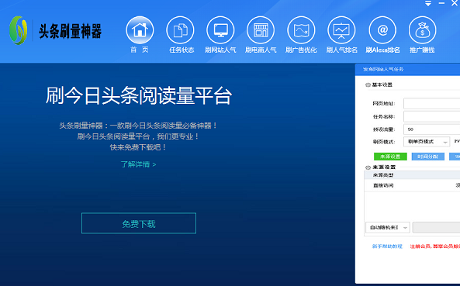Select the 刷Alexa排名 @ icon
This screenshot has width=460, height=286.
point(382,30)
